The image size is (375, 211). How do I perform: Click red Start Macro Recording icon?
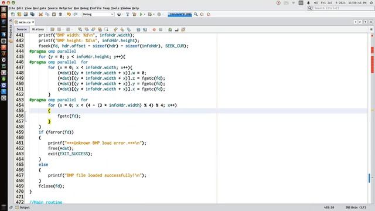pyautogui.click(x=154, y=30)
